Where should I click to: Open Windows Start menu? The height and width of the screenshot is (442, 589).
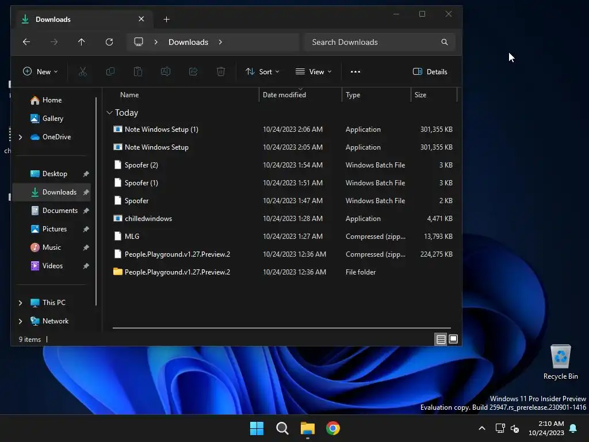pyautogui.click(x=257, y=428)
